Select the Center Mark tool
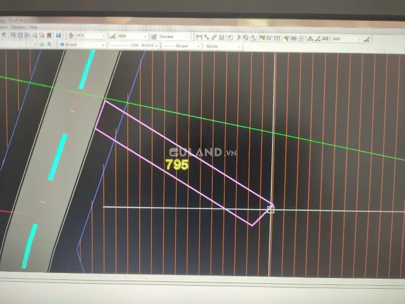This screenshot has width=405, height=304. click(301, 39)
